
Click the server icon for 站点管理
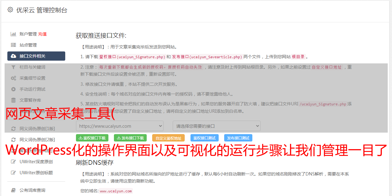click(13, 45)
